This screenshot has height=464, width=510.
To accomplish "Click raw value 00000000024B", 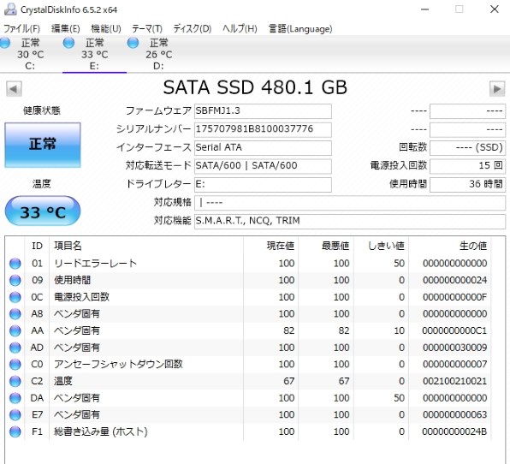I will [454, 431].
